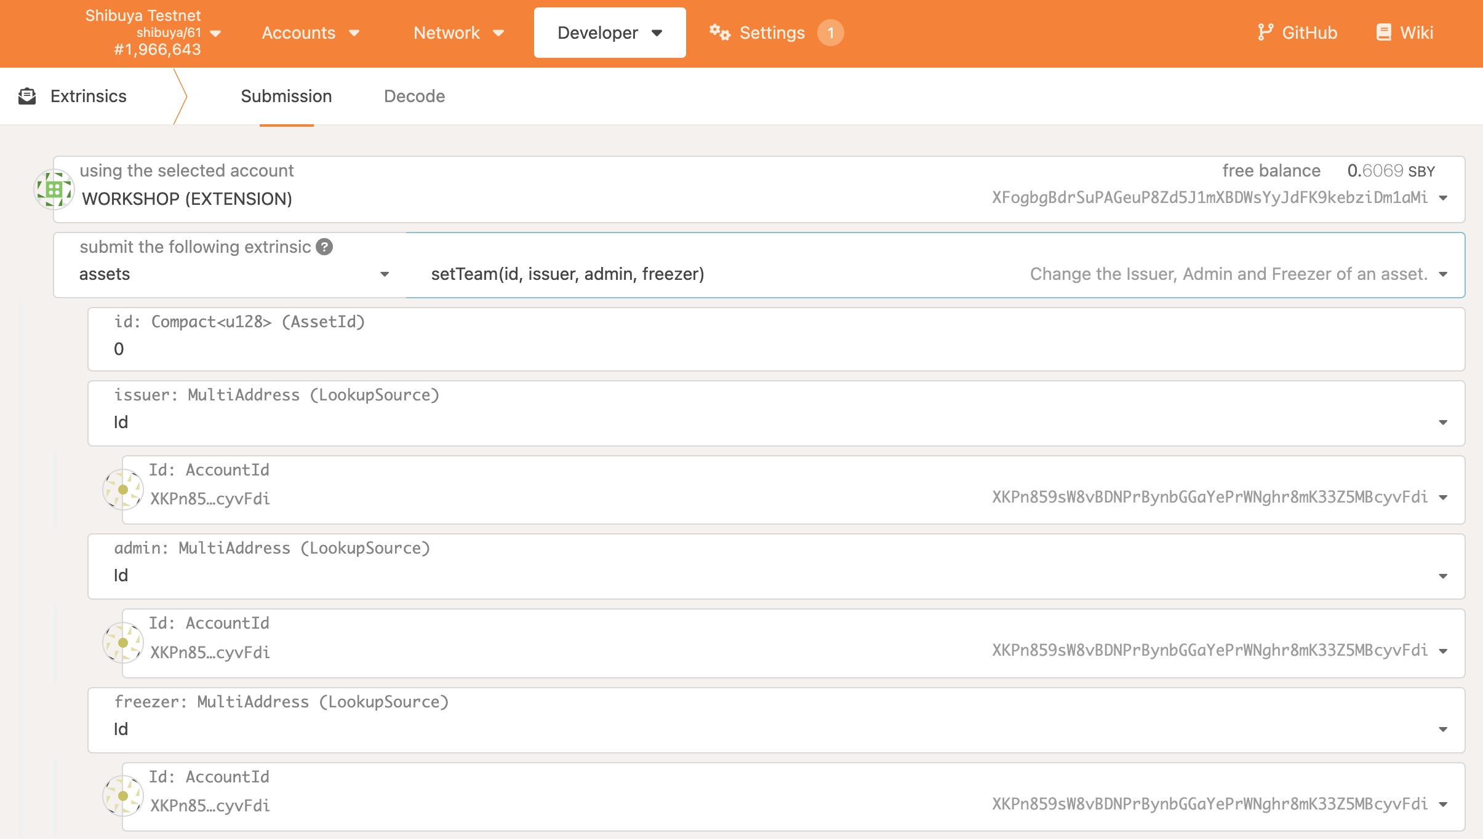Click the Extrinsics panel icon
Screen dimensions: 1483x839
tap(28, 96)
